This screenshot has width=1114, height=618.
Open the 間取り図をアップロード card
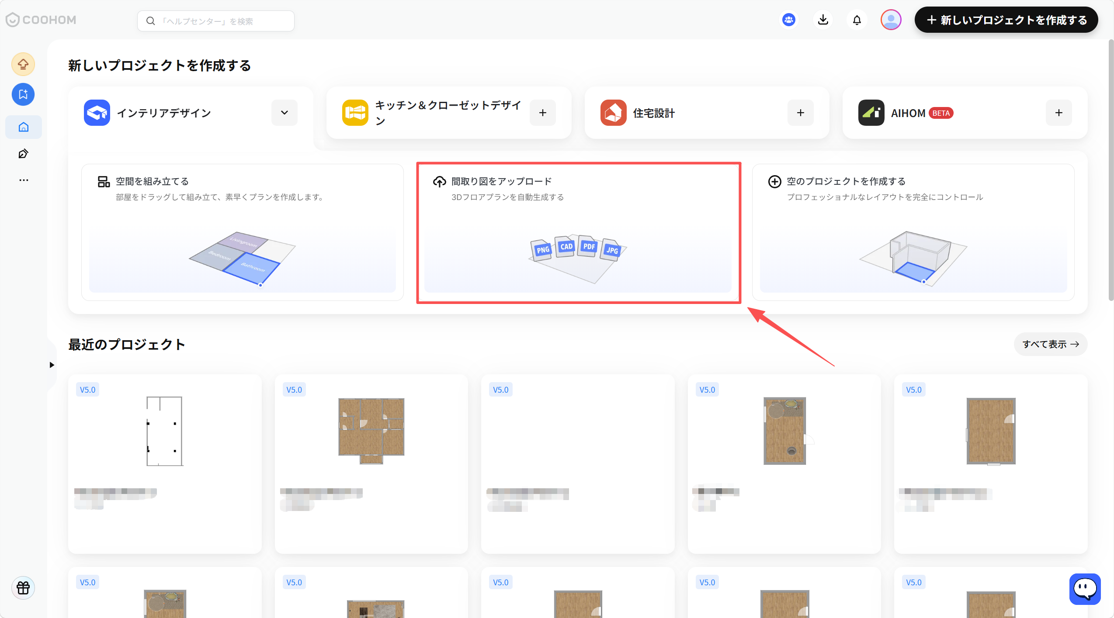578,232
